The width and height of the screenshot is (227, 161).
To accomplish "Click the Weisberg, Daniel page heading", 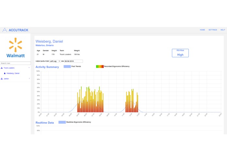I will pyautogui.click(x=49, y=41).
